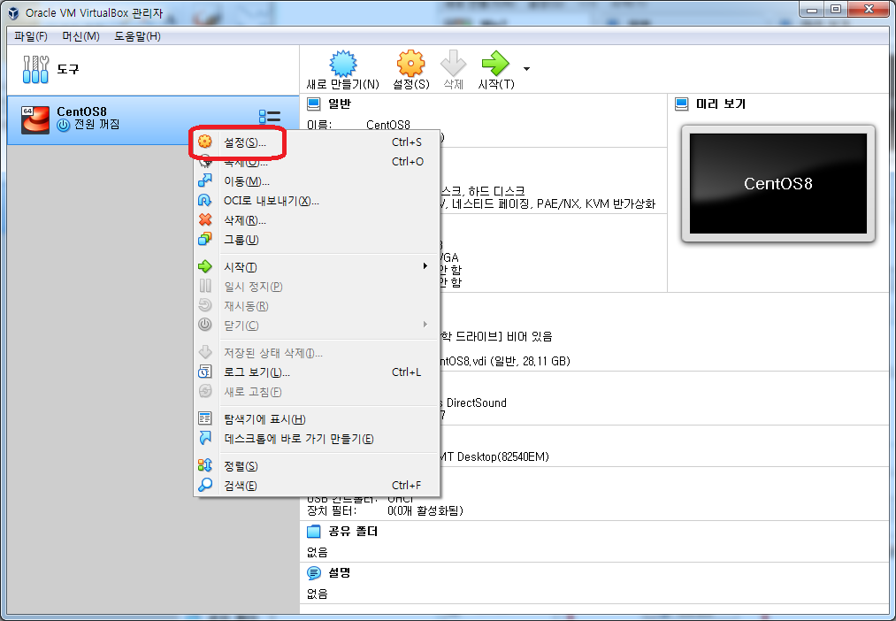Viewport: 896px width, 621px height.
Task: Select 검색(E) in the context menu
Action: tap(317, 485)
